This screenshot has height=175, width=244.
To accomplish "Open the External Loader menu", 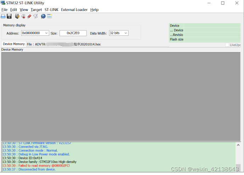I will coord(74,10).
